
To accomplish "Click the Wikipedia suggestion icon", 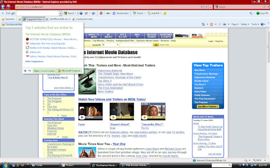I will click(27, 43).
